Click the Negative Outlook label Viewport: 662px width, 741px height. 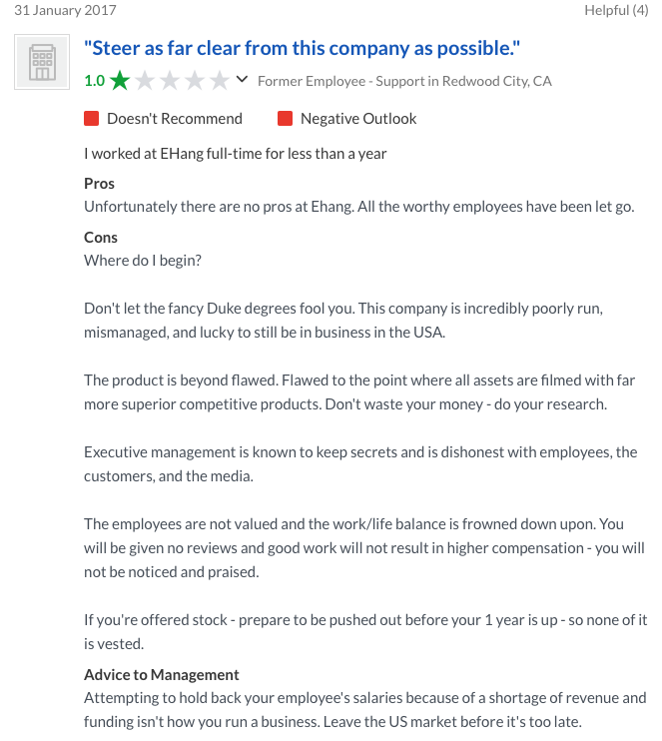tap(358, 119)
